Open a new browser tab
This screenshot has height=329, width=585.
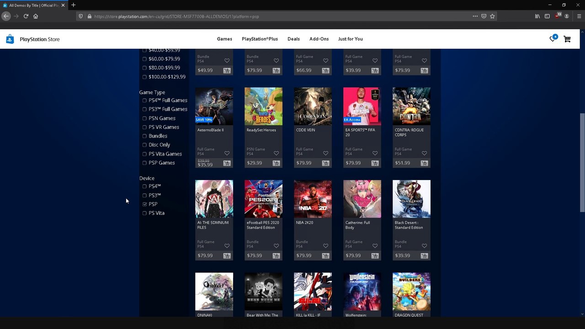73,5
